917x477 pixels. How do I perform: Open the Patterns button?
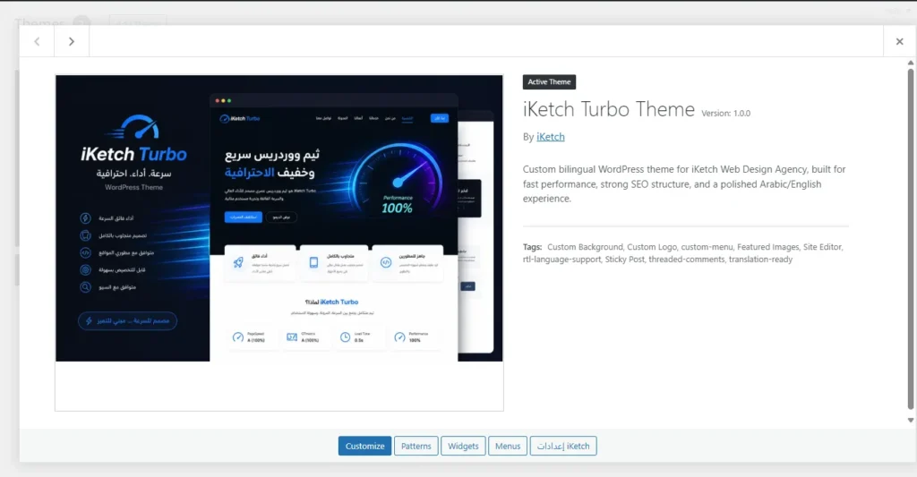(x=416, y=446)
